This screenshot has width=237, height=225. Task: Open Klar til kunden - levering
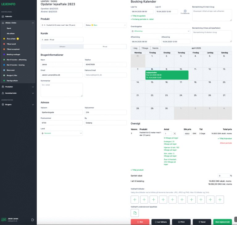(15, 65)
